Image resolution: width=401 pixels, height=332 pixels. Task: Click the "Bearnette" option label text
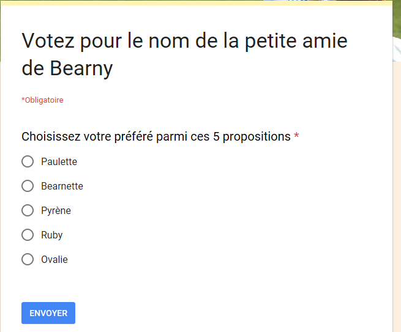62,186
